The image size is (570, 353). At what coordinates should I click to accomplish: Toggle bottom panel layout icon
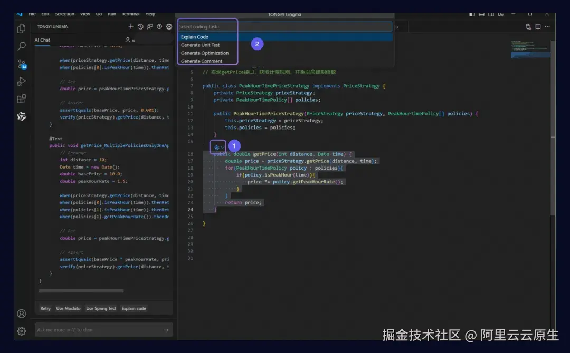click(481, 14)
